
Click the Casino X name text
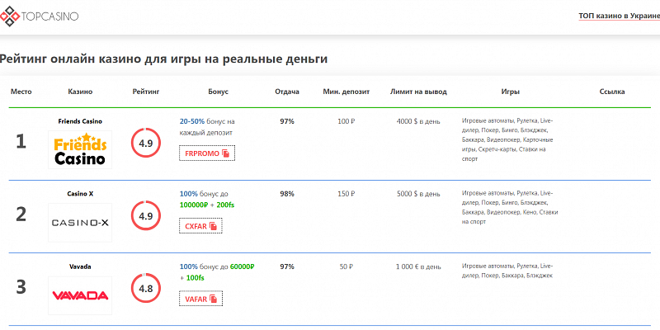(80, 194)
